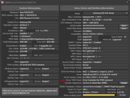Click the 97/100 wear level value
The width and height of the screenshot is (130, 98).
click(x=122, y=95)
